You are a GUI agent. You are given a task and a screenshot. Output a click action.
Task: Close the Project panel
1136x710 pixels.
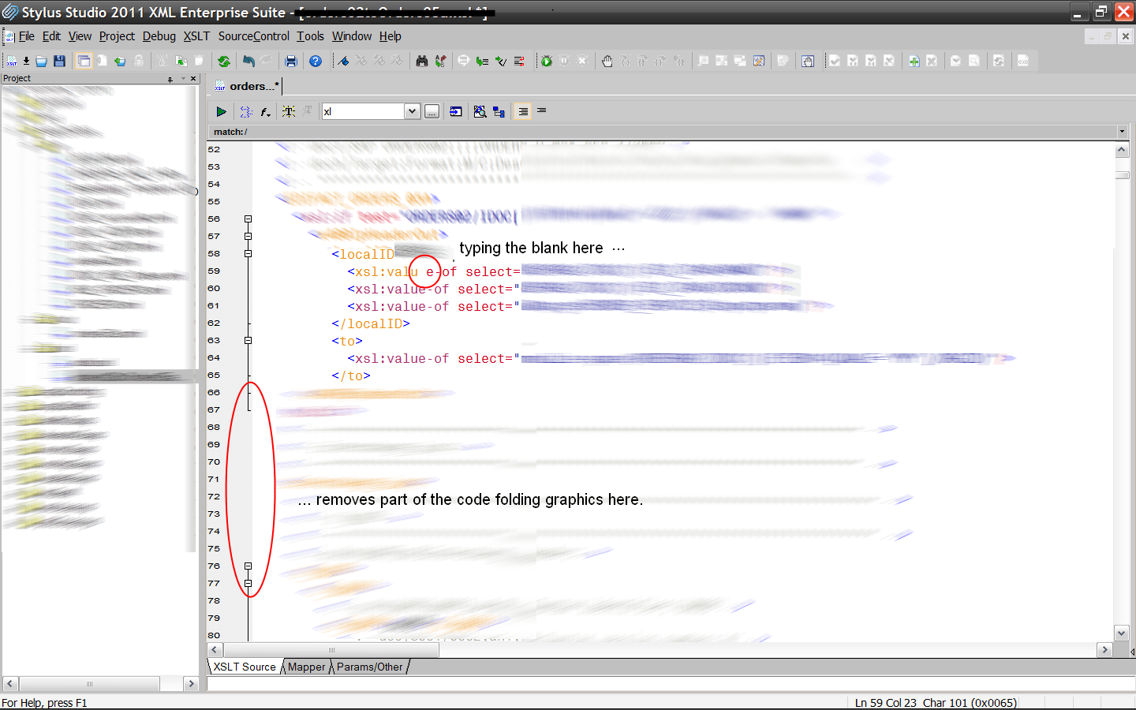tap(193, 79)
